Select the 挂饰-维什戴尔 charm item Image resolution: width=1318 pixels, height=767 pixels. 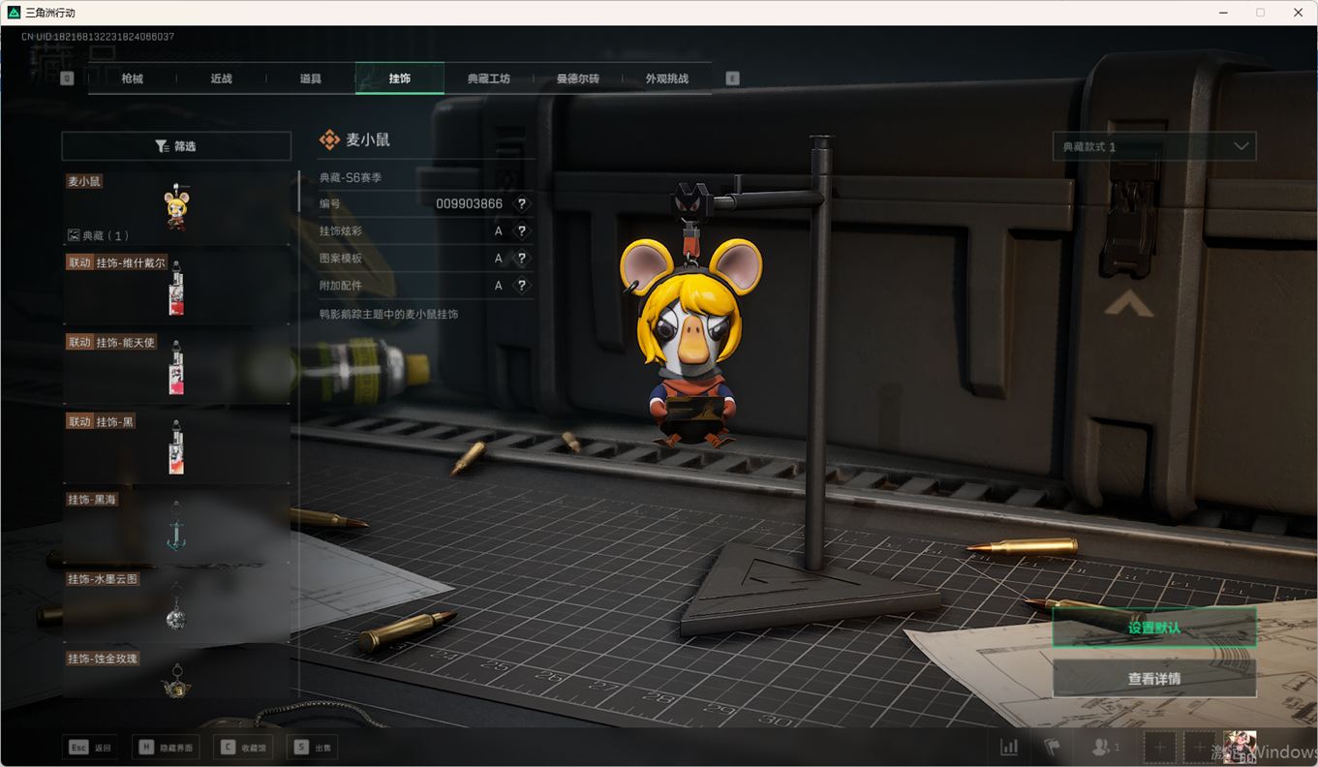click(176, 289)
